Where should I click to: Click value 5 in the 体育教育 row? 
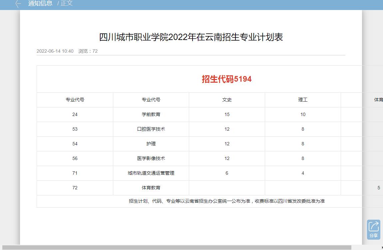pos(379,188)
